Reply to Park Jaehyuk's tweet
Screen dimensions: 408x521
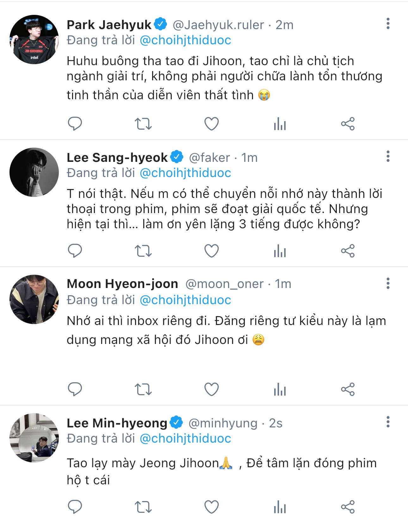pos(75,124)
